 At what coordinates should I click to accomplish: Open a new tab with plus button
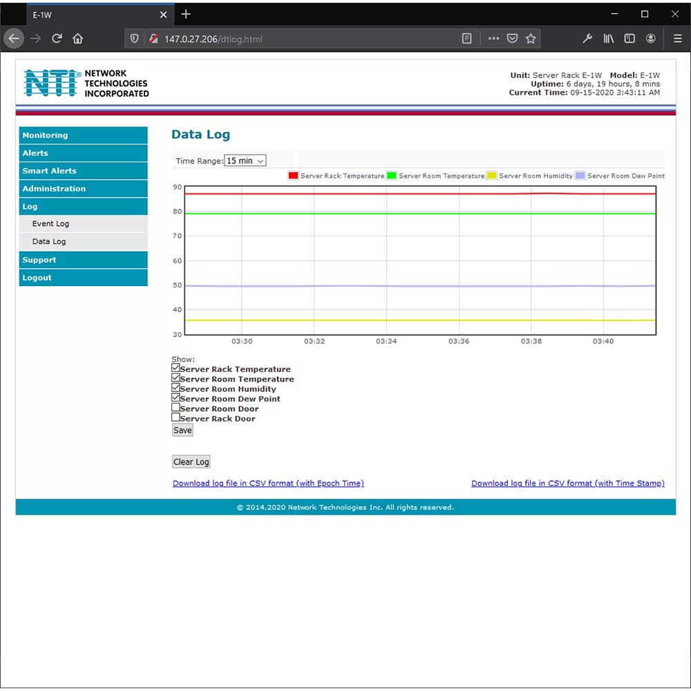(186, 14)
